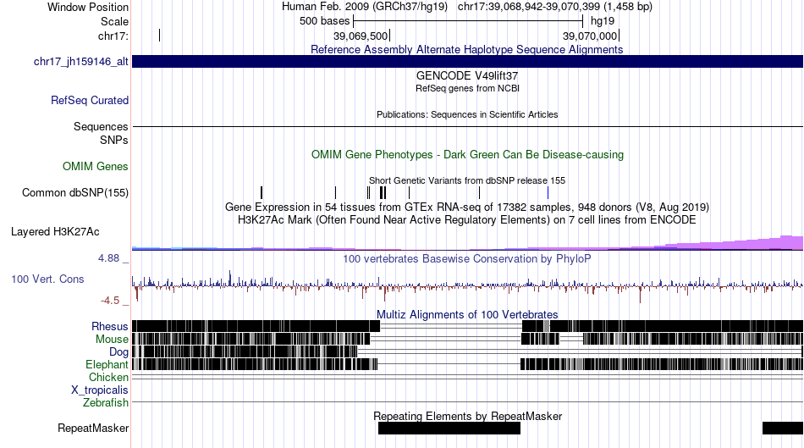Click the hg19 label beside the scale bar
Screen dimensions: 804x448
click(603, 21)
